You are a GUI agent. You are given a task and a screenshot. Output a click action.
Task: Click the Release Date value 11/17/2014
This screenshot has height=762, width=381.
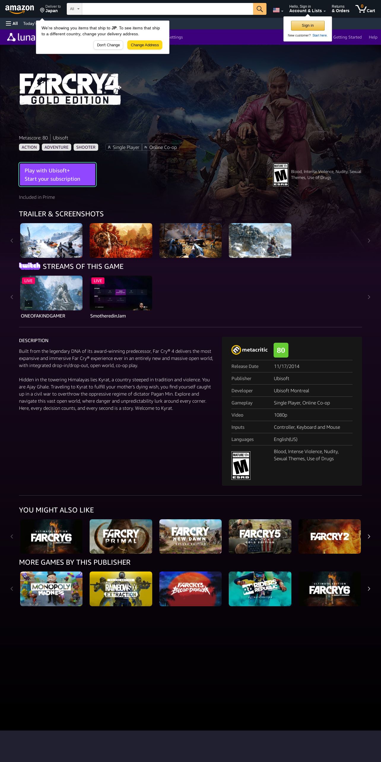coord(287,366)
